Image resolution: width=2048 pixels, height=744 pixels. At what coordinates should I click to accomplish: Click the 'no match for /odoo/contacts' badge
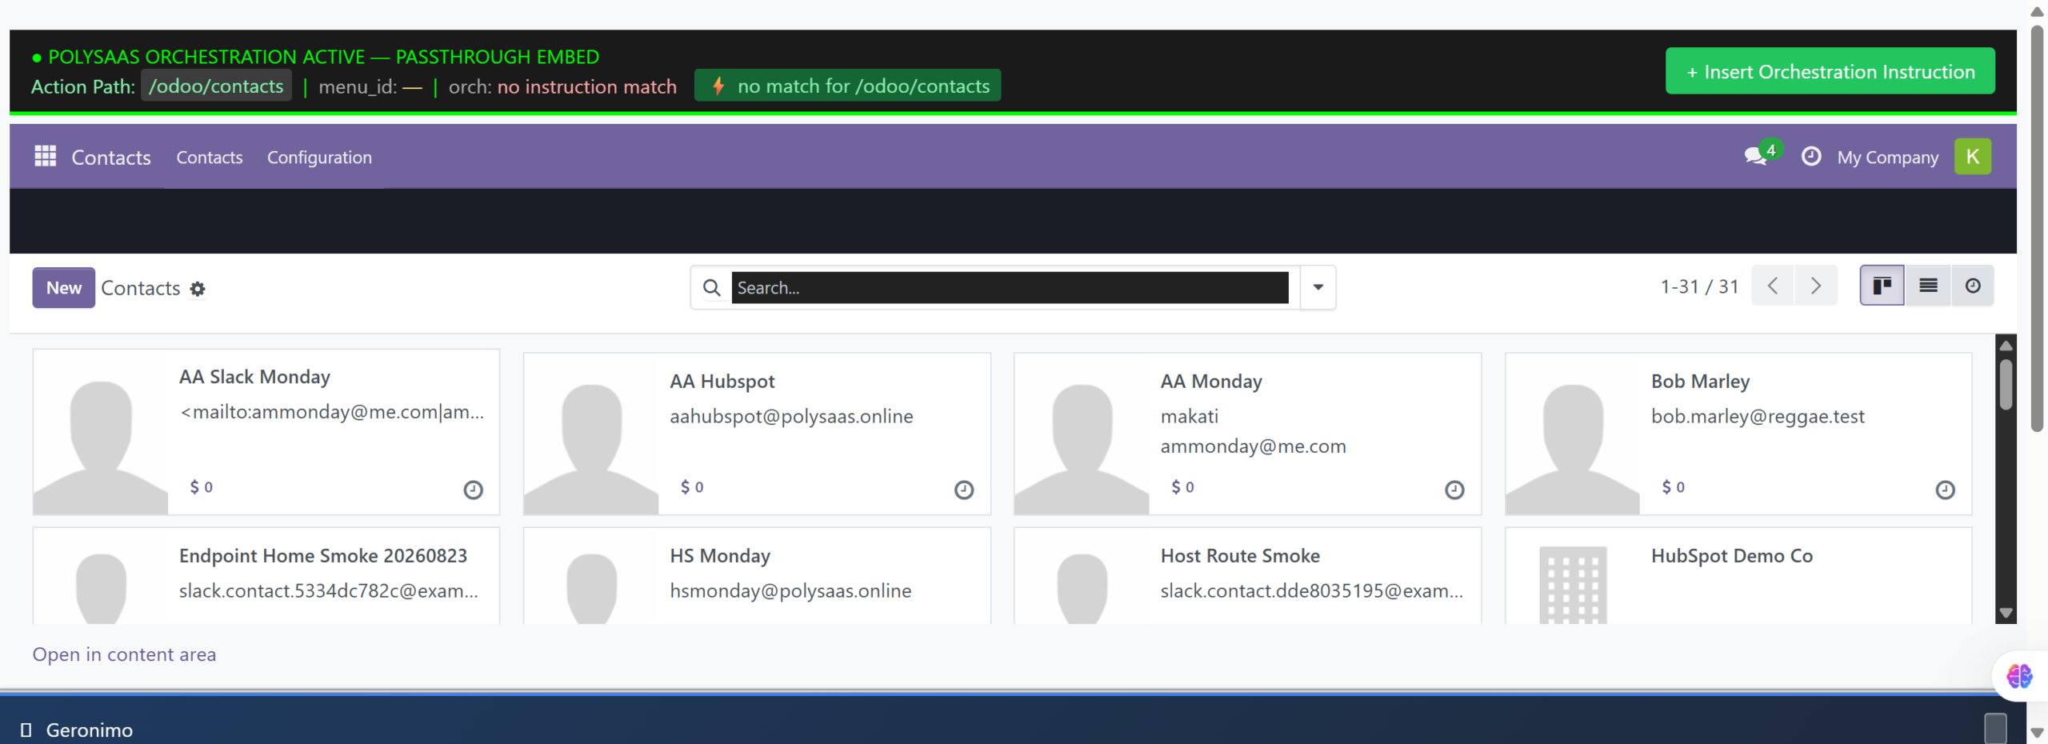(x=847, y=86)
